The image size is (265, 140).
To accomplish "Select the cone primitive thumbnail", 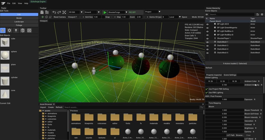I will [x=5, y=94].
